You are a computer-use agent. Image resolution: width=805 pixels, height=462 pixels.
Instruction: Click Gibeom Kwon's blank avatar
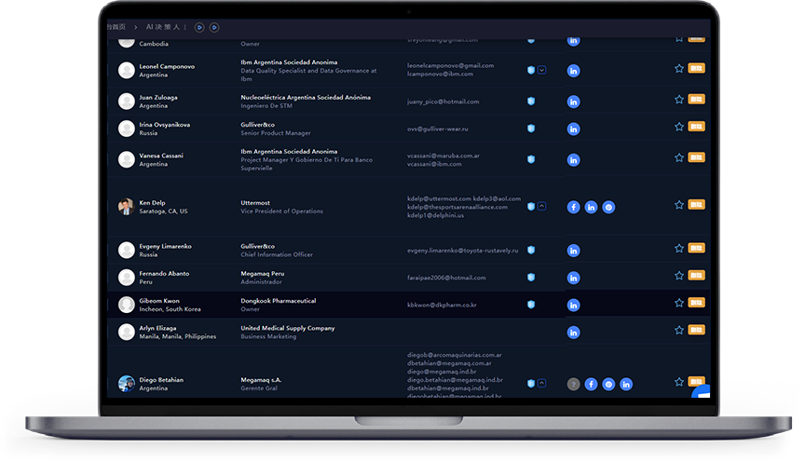[126, 305]
